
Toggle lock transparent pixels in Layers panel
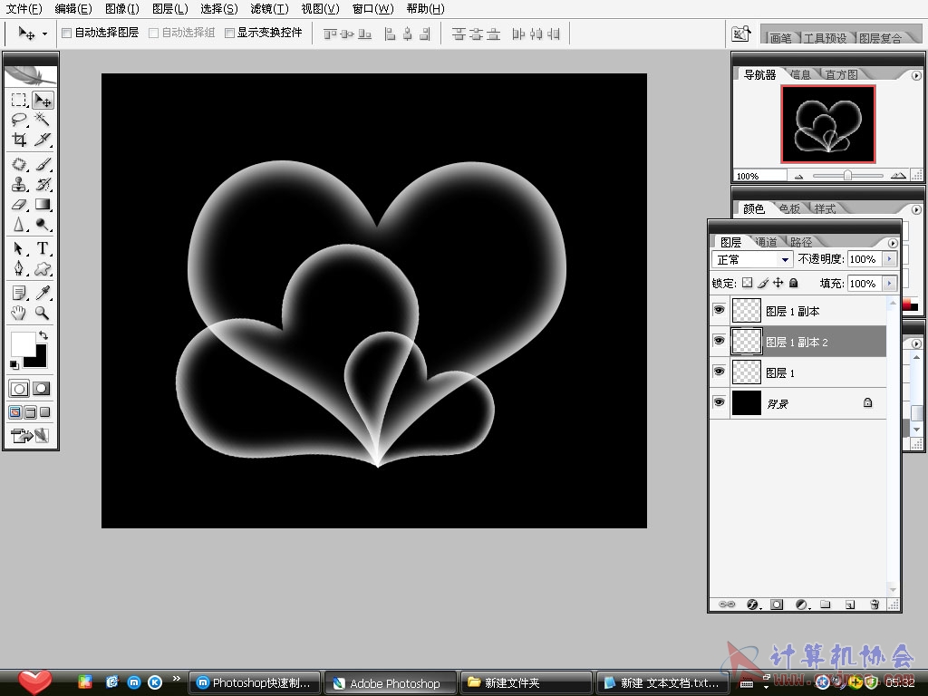tap(747, 283)
